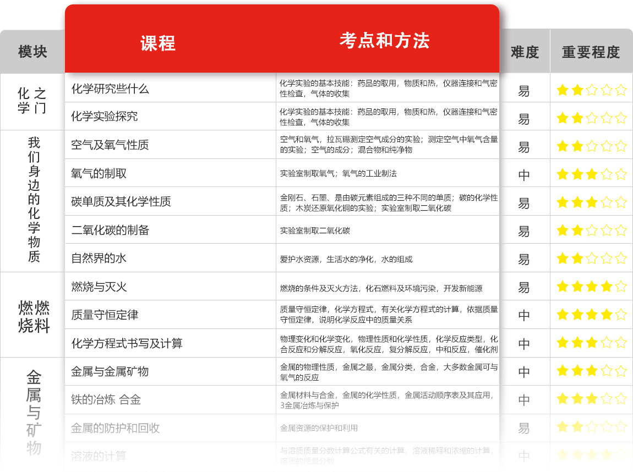Click exam points text for 空气及氧气性质
The width and height of the screenshot is (633, 472).
click(389, 145)
